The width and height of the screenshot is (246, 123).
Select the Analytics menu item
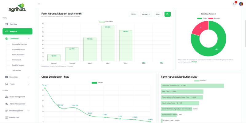click(18, 31)
